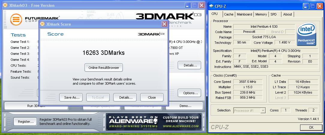Viewport: 325px width, 135px height.
Task: Open the system Details button in 3DMark03 window
Action: (x=189, y=65)
